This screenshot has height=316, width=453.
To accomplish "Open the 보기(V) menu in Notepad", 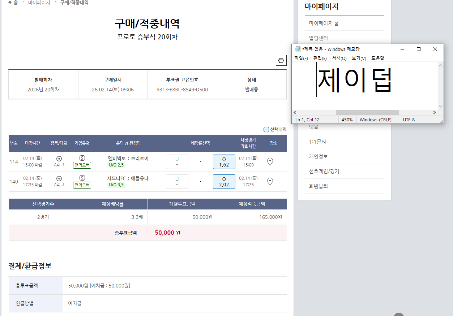I will pyautogui.click(x=359, y=58).
